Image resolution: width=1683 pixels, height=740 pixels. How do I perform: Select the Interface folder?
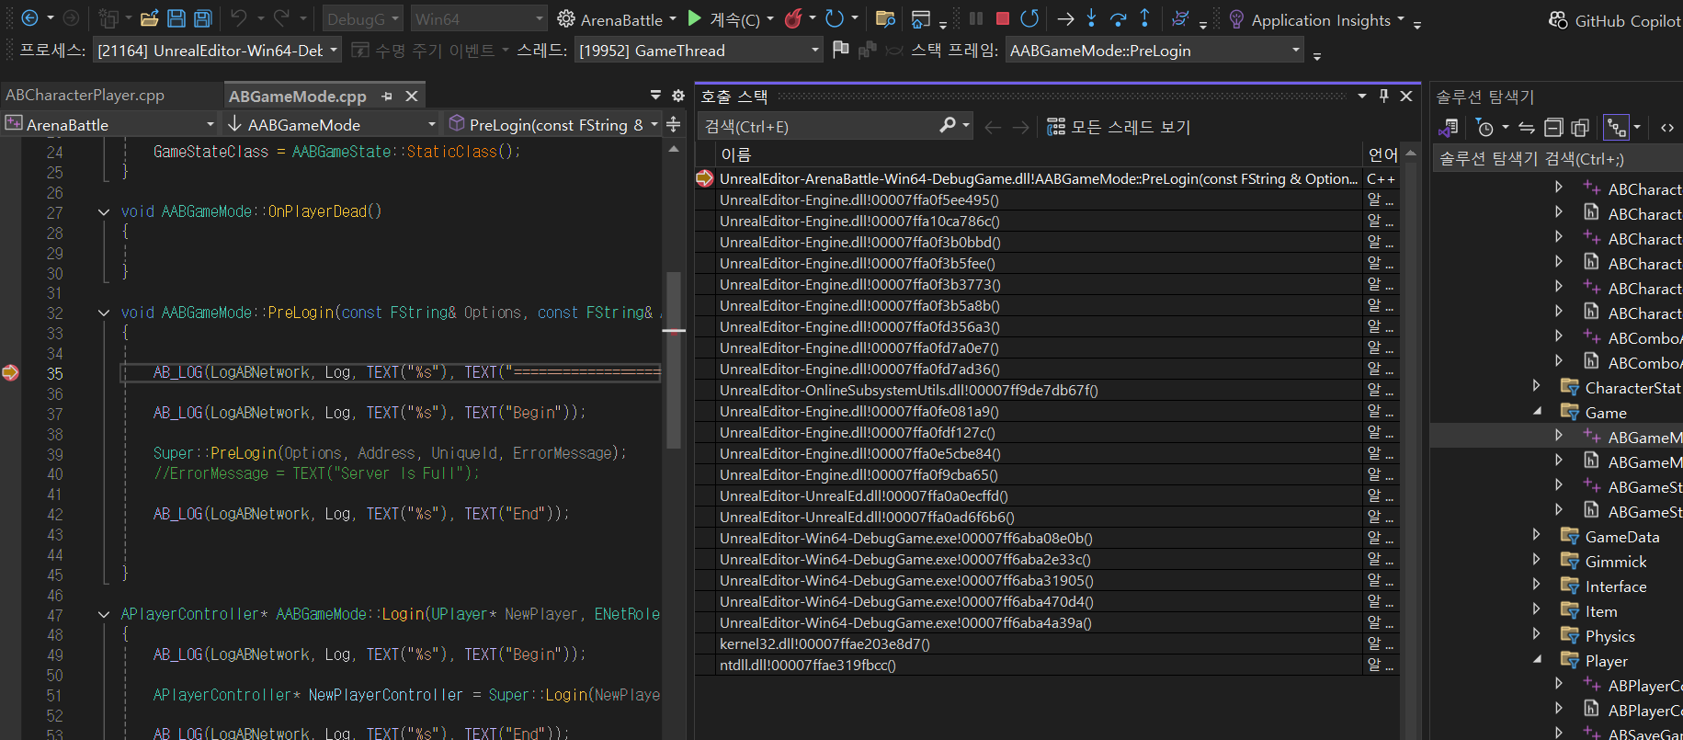click(x=1615, y=586)
